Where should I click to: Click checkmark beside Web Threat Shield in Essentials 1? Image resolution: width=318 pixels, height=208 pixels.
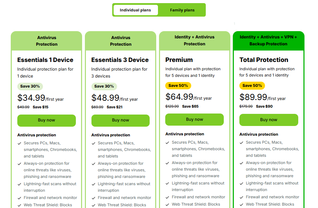pyautogui.click(x=19, y=205)
